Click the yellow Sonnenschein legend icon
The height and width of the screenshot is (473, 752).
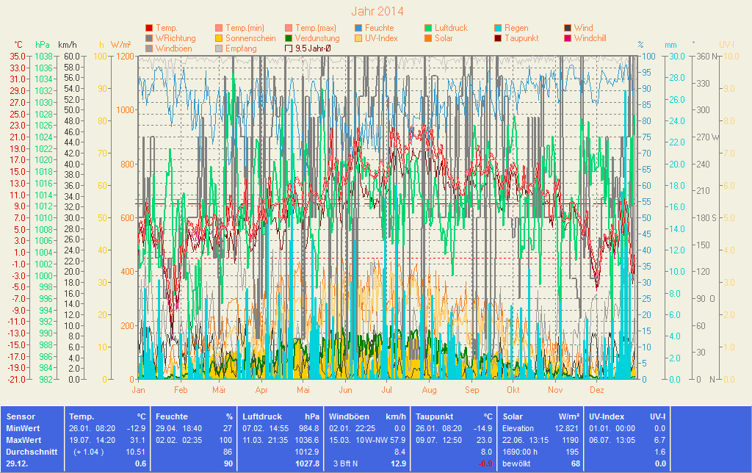[x=219, y=38]
